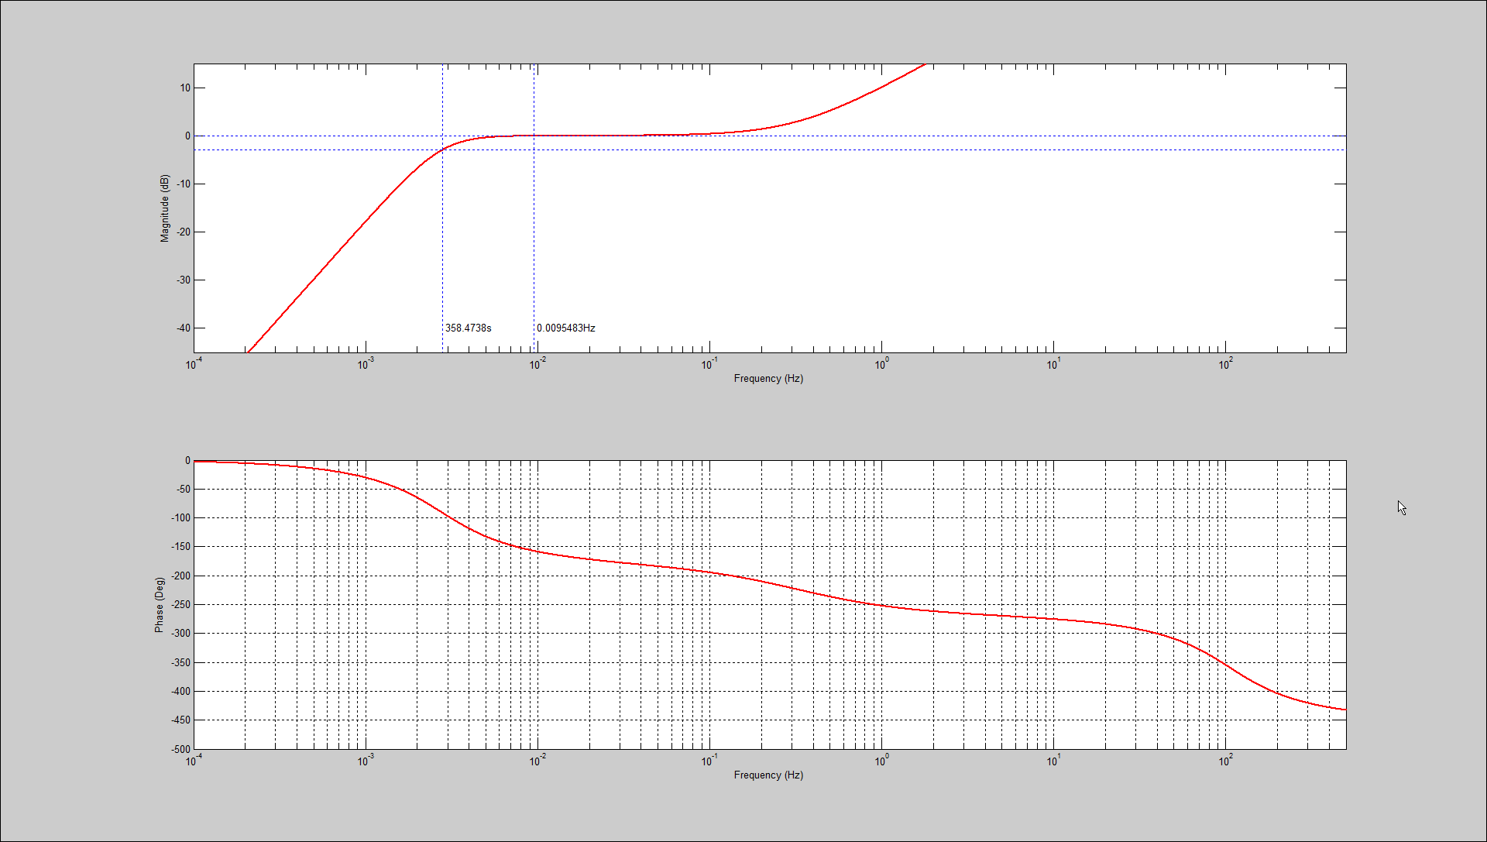Viewport: 1487px width, 842px height.
Task: Click the -500 tick on phase axis
Action: (181, 749)
